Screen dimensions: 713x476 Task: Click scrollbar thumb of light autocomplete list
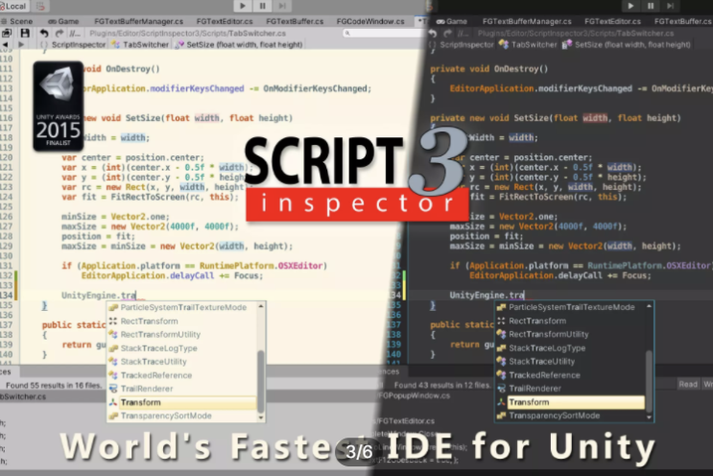(261, 380)
